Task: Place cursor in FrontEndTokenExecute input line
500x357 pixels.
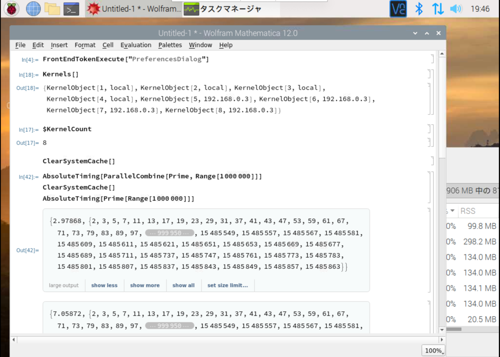Action: coord(125,59)
